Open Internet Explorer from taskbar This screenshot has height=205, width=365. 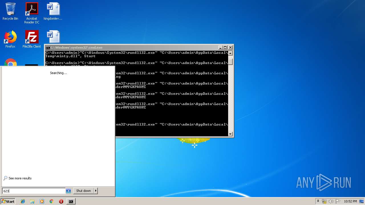(x=23, y=201)
